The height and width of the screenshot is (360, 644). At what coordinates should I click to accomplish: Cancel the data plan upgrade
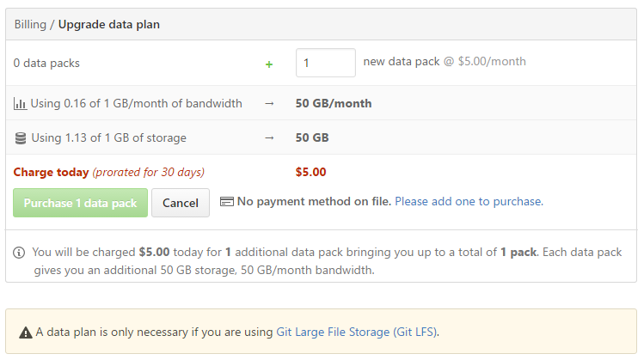pos(181,203)
